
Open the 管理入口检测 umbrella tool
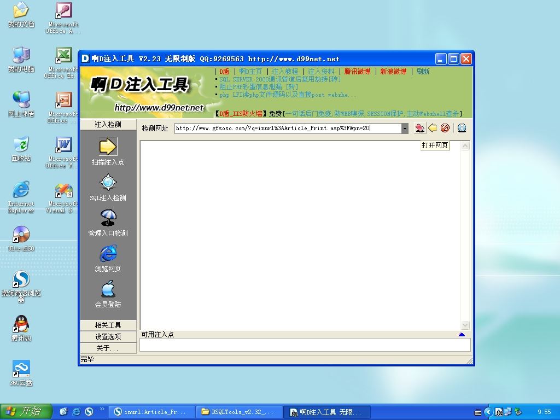click(108, 218)
